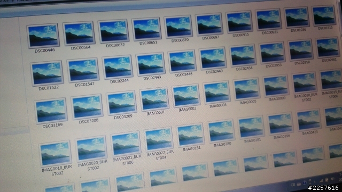Click the file name DSC02953
Image resolution: width=342 pixels, height=192 pixels.
274,65
